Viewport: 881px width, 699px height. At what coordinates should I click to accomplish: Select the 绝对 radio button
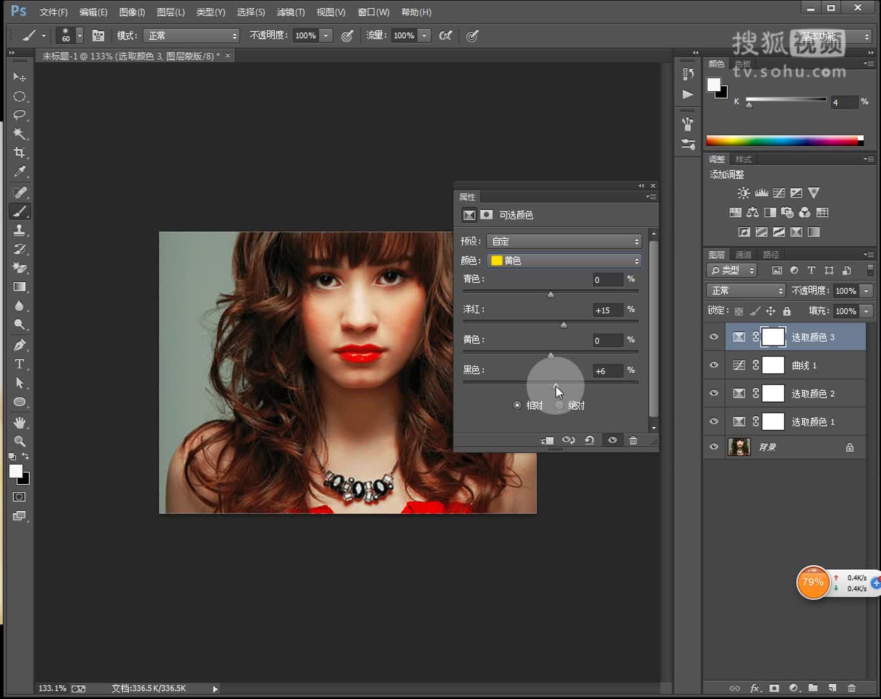coord(559,405)
